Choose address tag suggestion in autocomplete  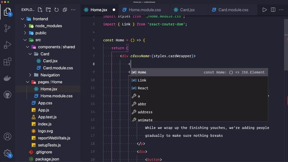click(x=199, y=112)
